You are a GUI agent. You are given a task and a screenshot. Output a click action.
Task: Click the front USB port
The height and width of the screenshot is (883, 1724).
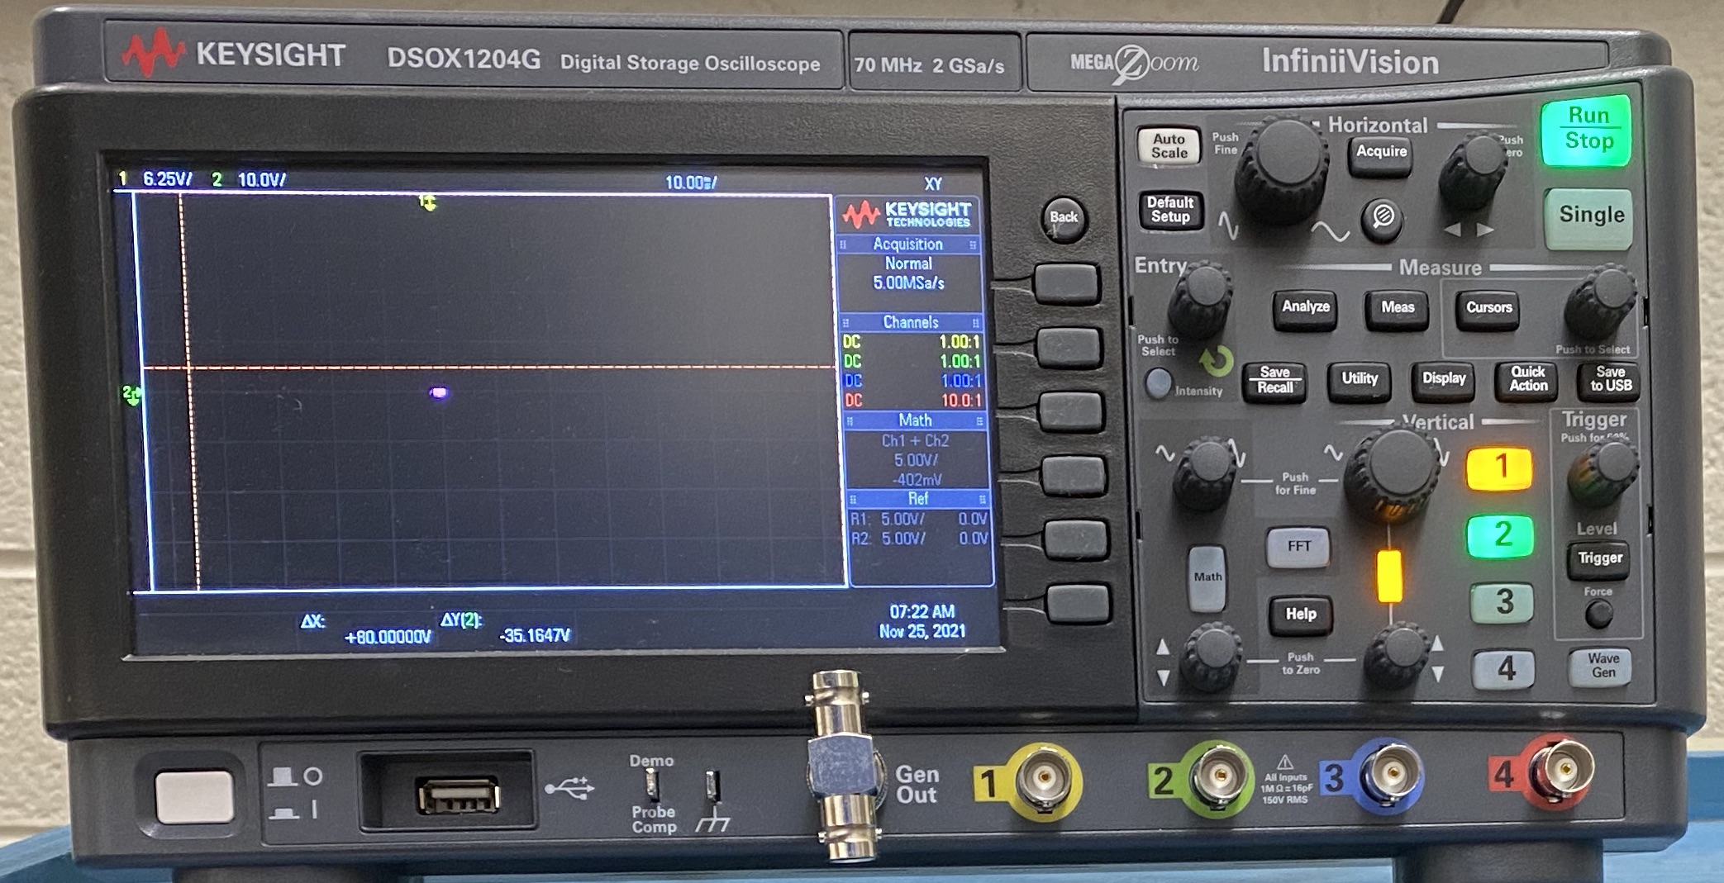459,796
